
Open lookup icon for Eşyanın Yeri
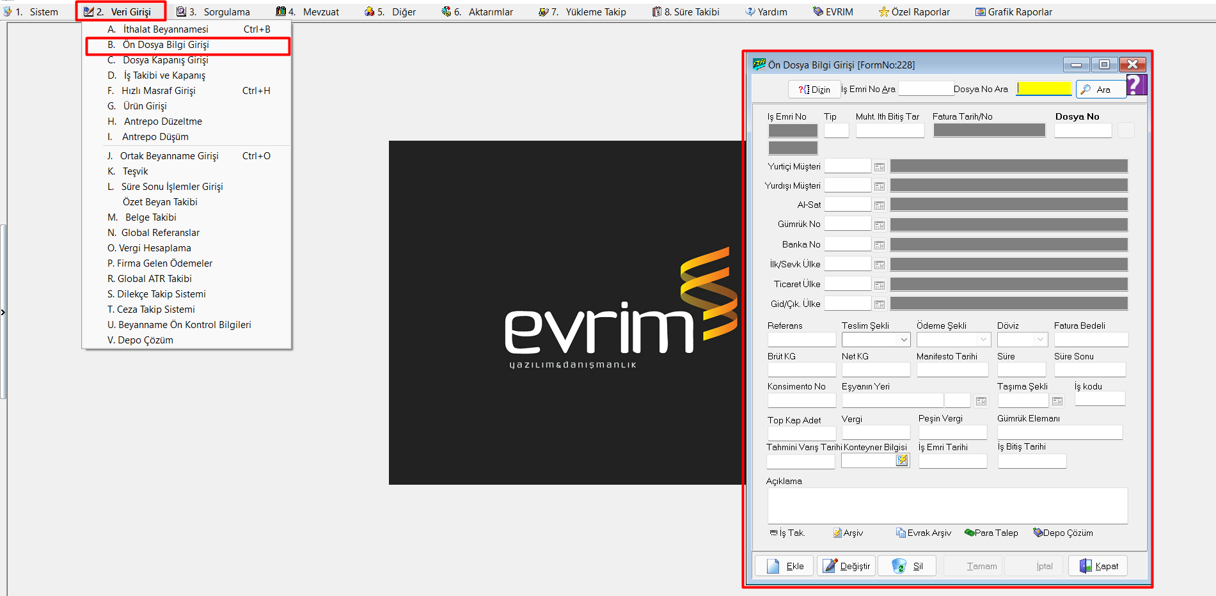pos(981,401)
